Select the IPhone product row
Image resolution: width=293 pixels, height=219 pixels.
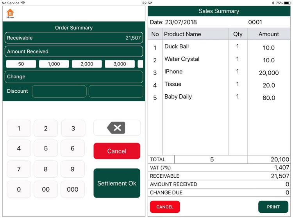click(x=219, y=72)
